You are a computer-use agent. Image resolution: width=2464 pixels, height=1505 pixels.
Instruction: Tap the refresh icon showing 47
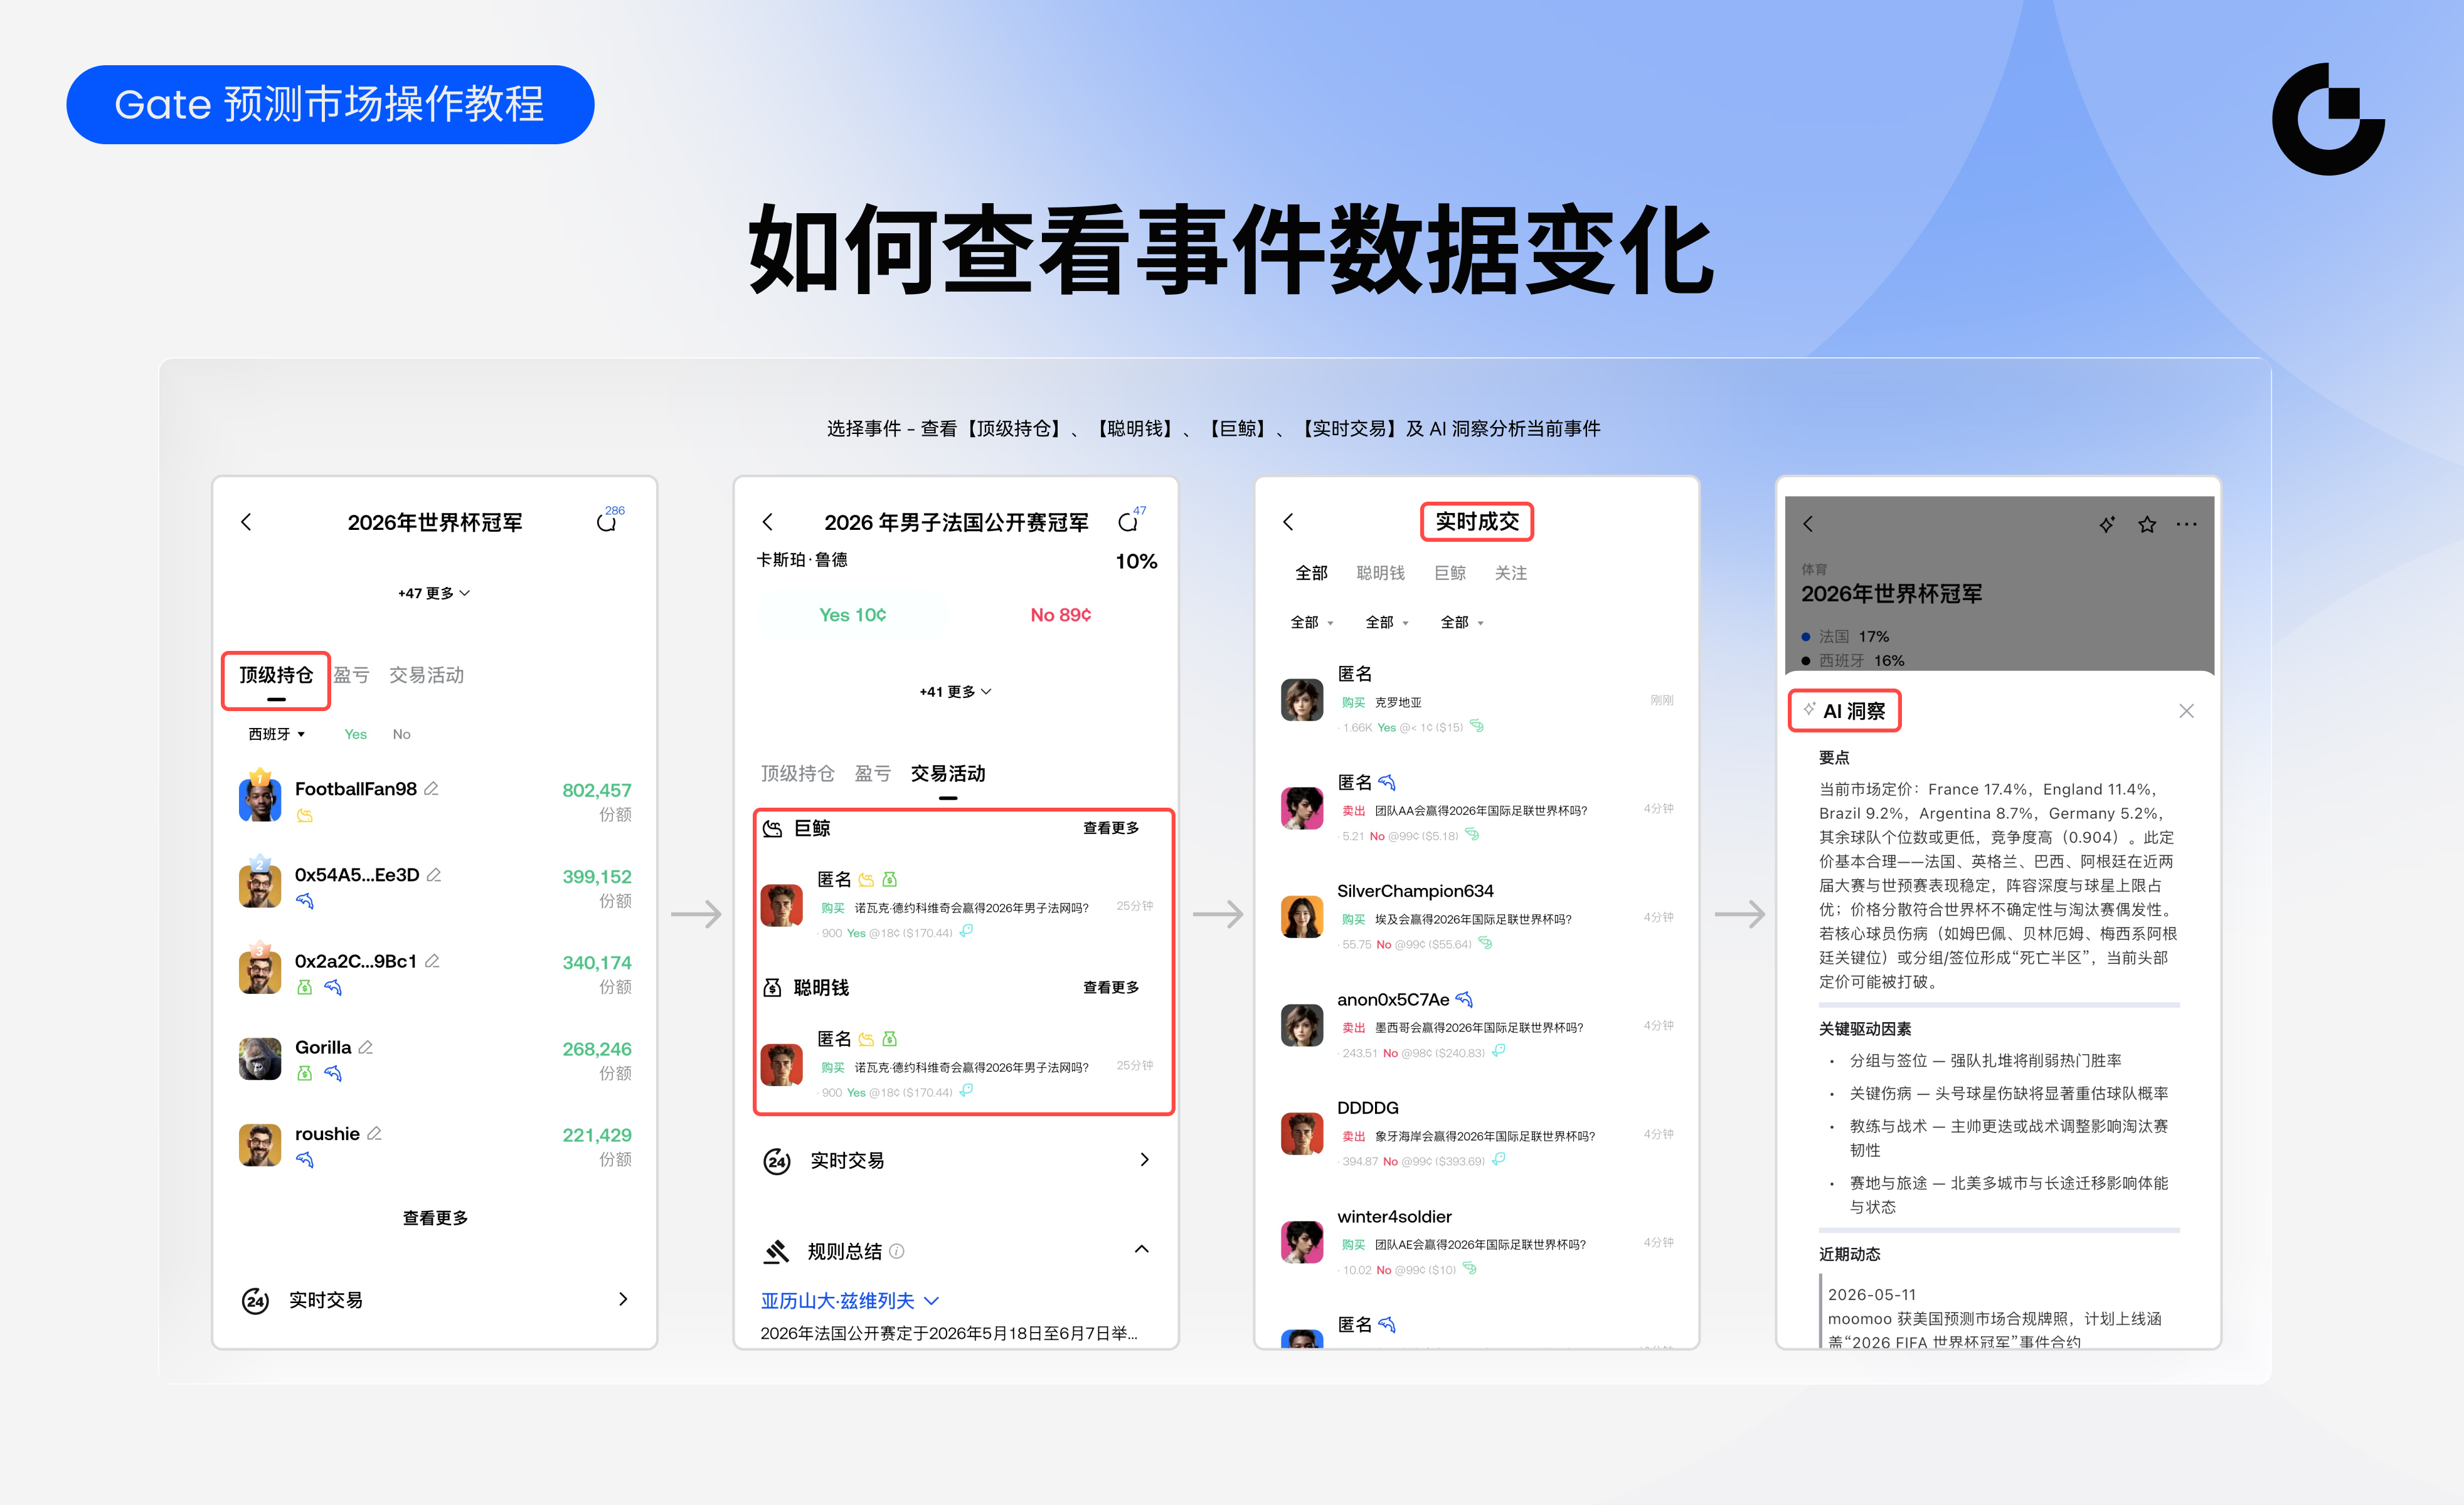click(1127, 522)
